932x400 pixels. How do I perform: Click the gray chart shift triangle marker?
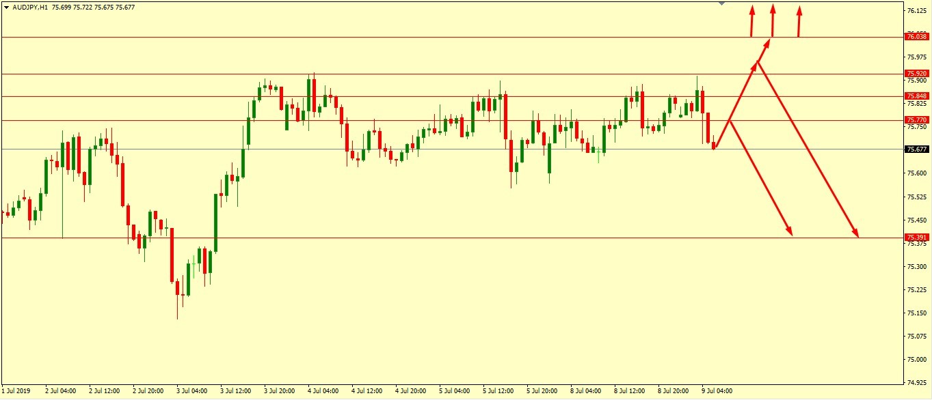[x=721, y=3]
